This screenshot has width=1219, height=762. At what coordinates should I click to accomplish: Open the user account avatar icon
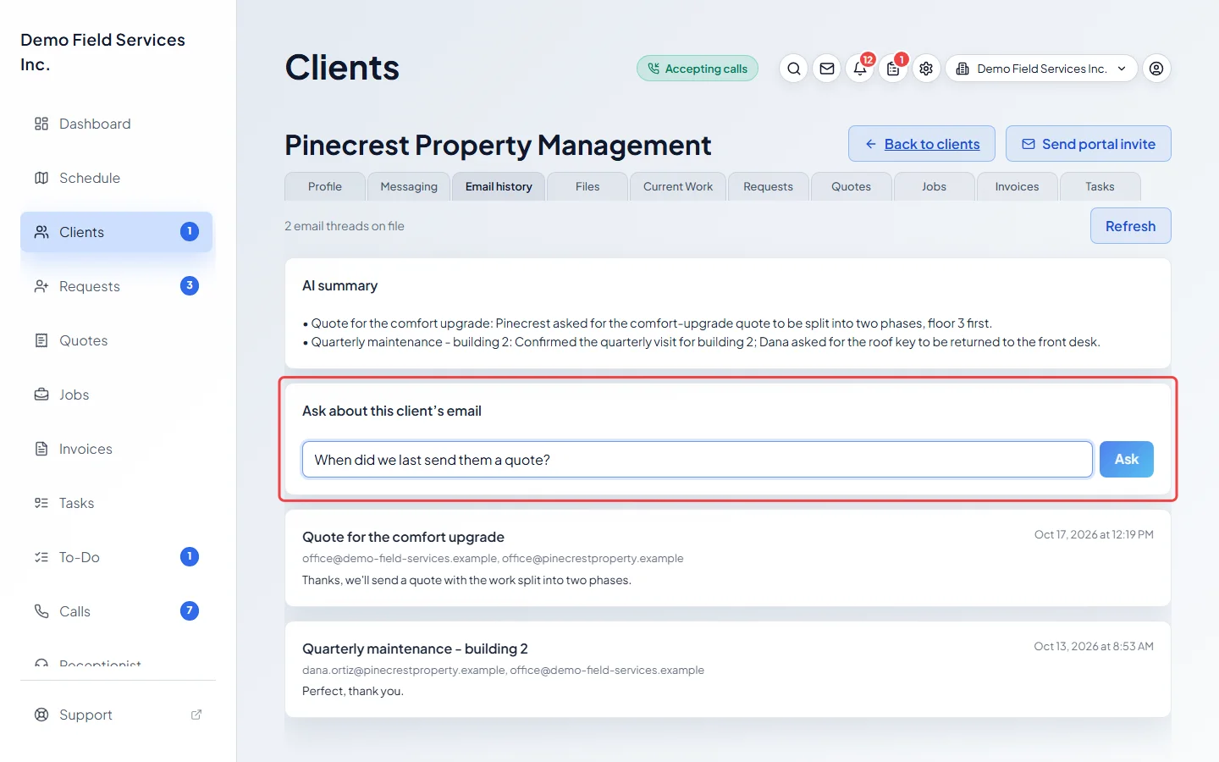click(x=1156, y=69)
